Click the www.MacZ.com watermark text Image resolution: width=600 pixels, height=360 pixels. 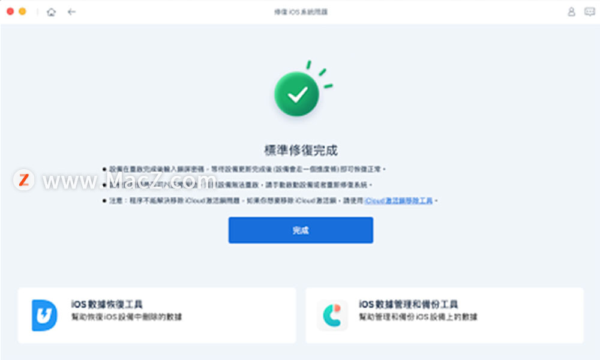130,181
